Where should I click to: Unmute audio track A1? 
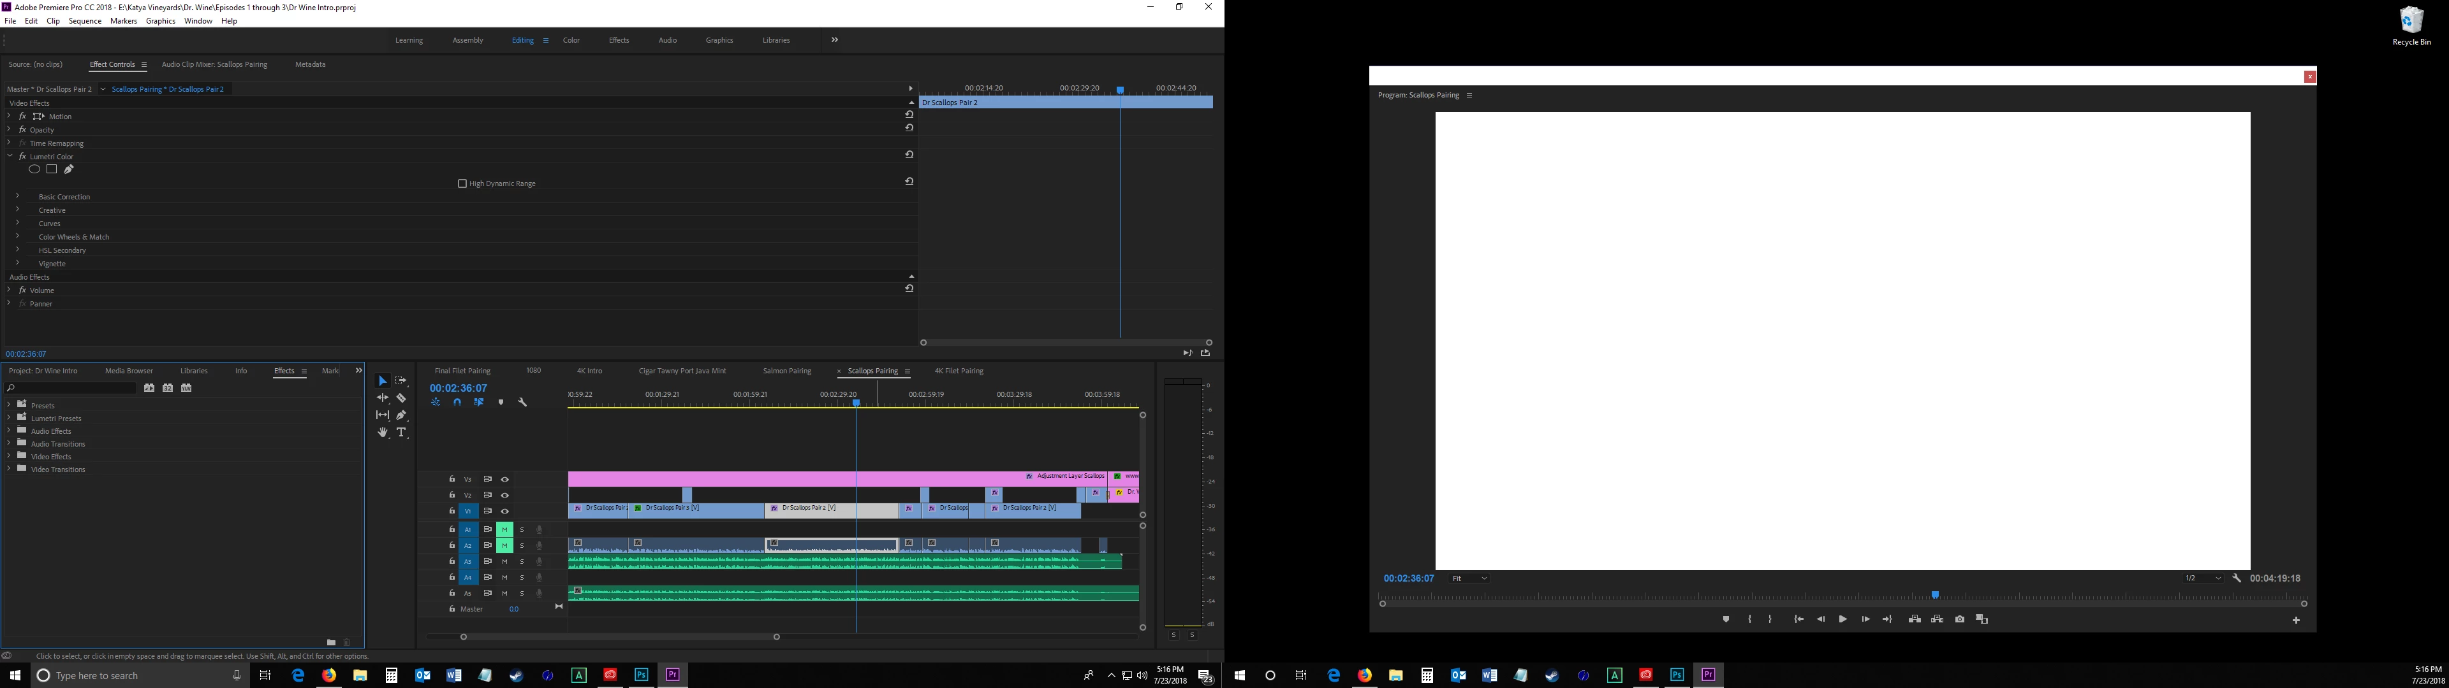tap(505, 529)
